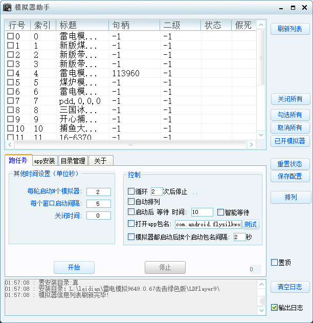Click the 假死 column header
The width and height of the screenshot is (313, 323).
(244, 25)
